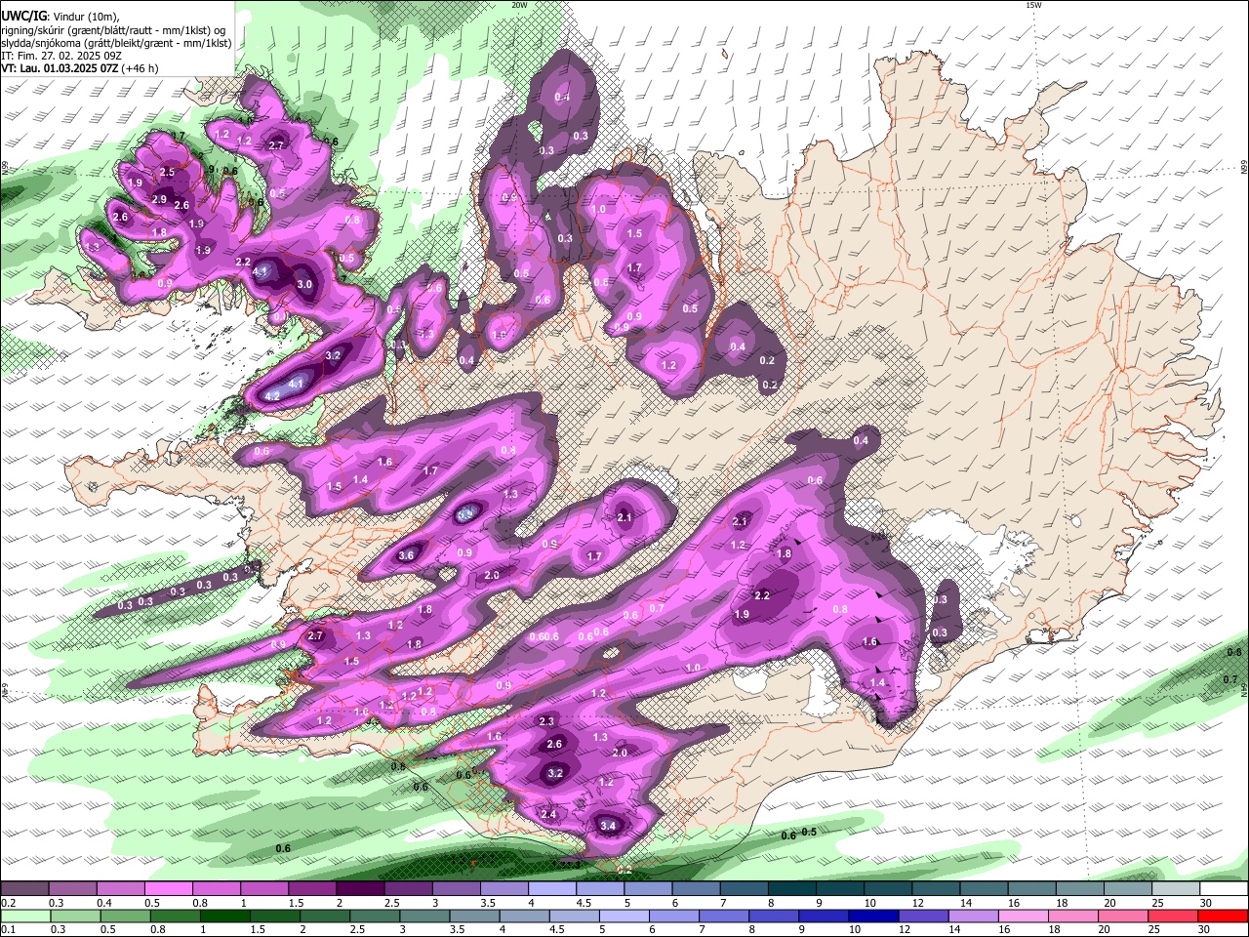Click the '4.2' snowfall value on the map
This screenshot has width=1249, height=937.
tap(273, 396)
